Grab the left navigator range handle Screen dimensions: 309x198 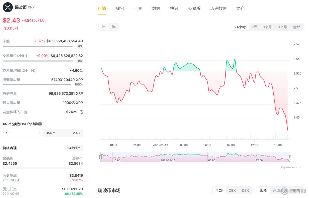100,157
